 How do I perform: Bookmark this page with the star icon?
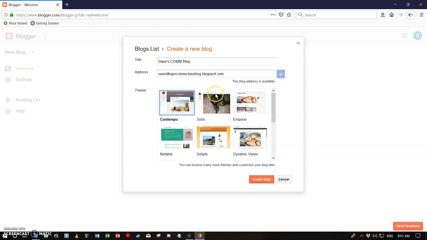click(x=289, y=15)
